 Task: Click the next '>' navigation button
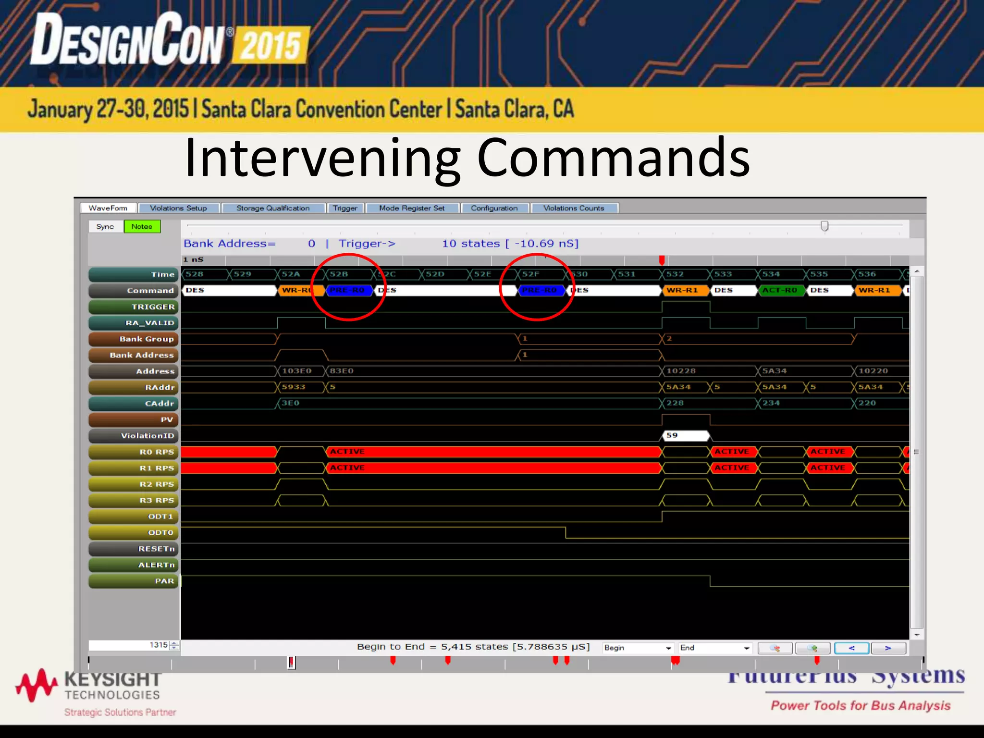(888, 648)
